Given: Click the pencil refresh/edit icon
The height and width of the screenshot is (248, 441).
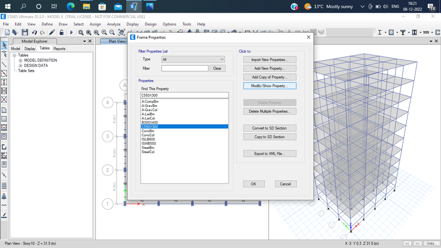Looking at the screenshot, I should (x=52, y=33).
